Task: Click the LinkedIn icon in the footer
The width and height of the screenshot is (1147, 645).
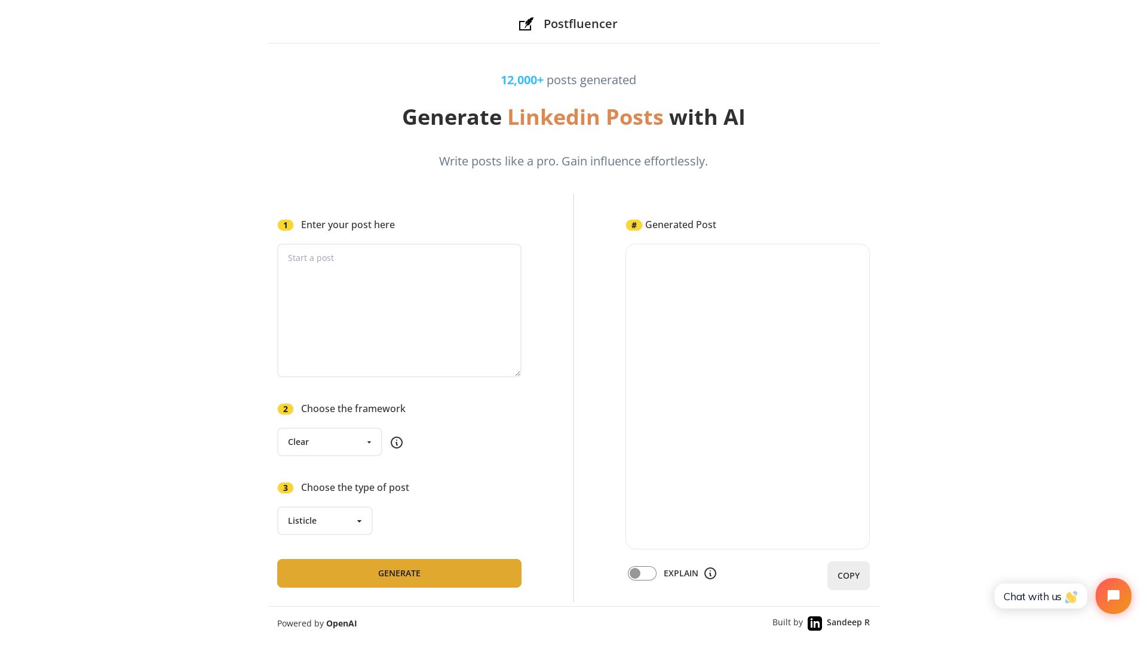Action: pos(815,623)
